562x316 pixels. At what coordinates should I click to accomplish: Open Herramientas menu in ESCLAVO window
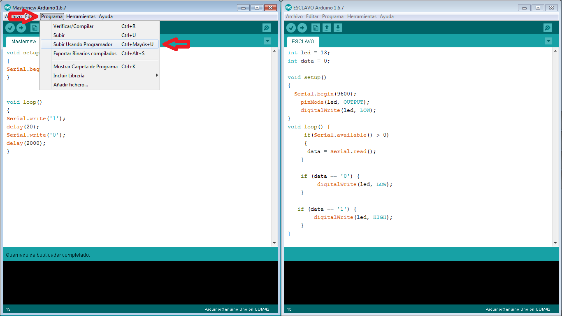362,16
